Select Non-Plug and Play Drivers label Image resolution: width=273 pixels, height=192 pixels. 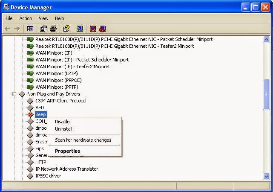(x=54, y=94)
